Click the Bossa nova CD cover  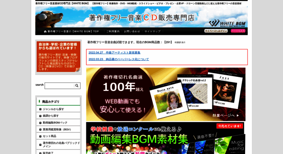coord(169,100)
